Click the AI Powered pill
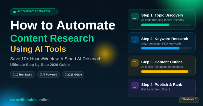 click(48, 74)
